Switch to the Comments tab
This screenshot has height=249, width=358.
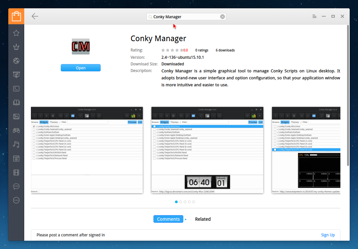(168, 219)
